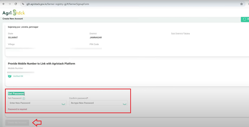Click the Sub District/Taluka label

coord(180,33)
